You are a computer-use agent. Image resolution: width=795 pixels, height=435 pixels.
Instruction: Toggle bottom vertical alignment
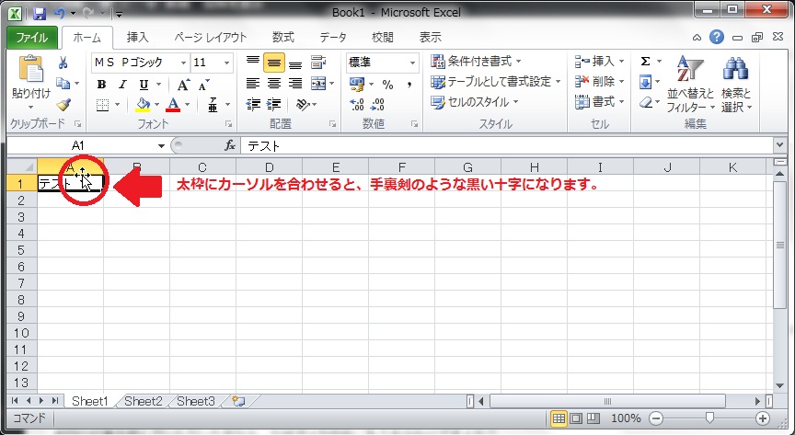point(295,63)
